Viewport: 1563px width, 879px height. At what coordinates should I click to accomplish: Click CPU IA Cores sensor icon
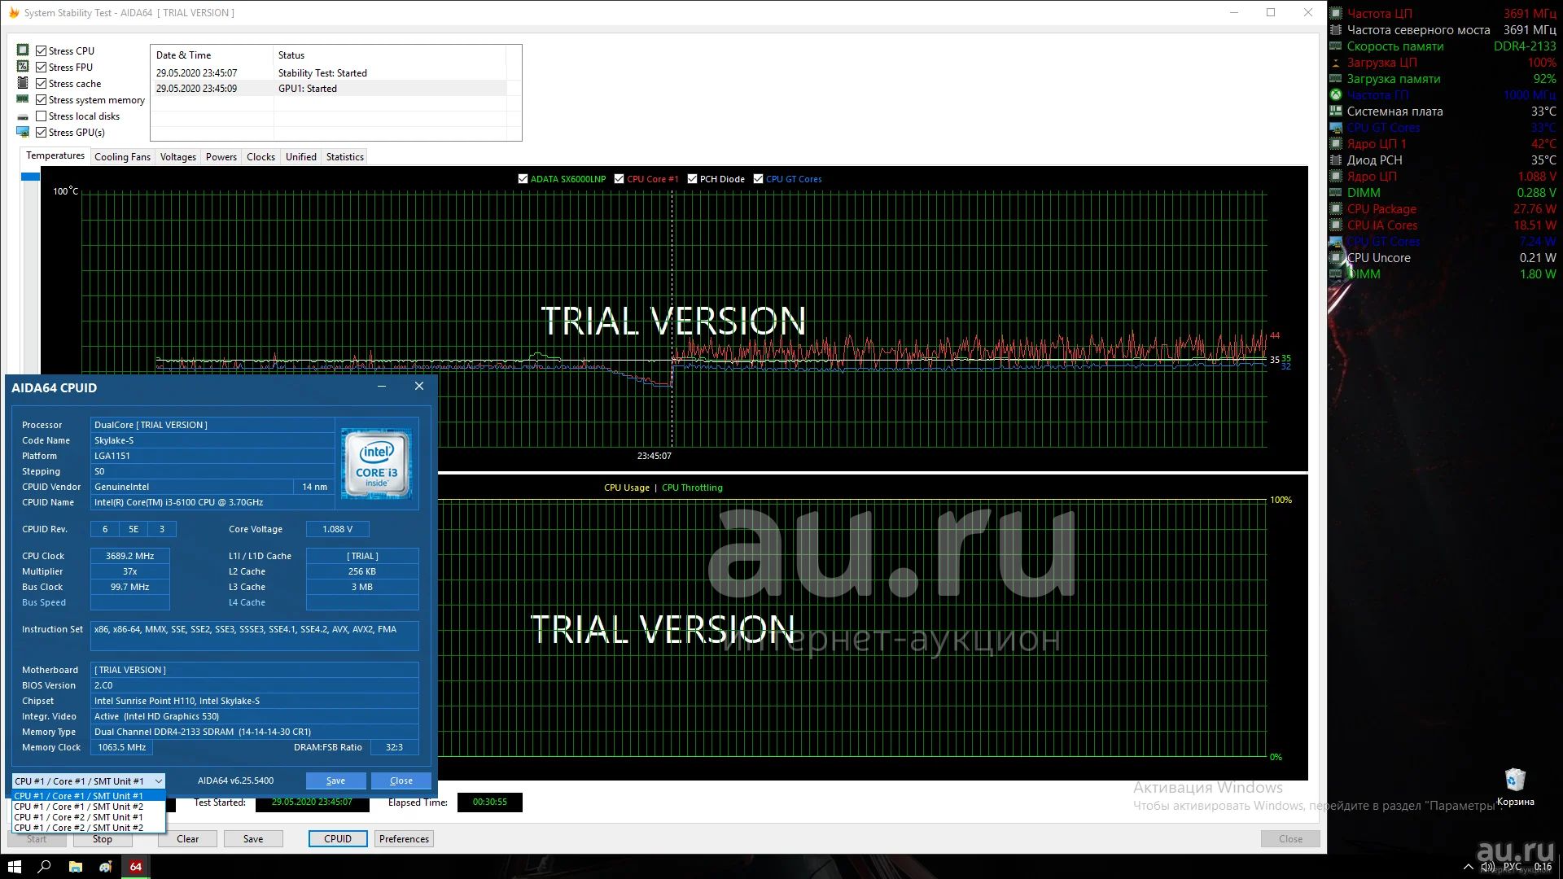pyautogui.click(x=1336, y=225)
